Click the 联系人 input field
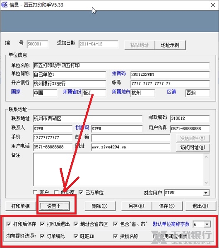The image size is (219, 248). pos(53,129)
